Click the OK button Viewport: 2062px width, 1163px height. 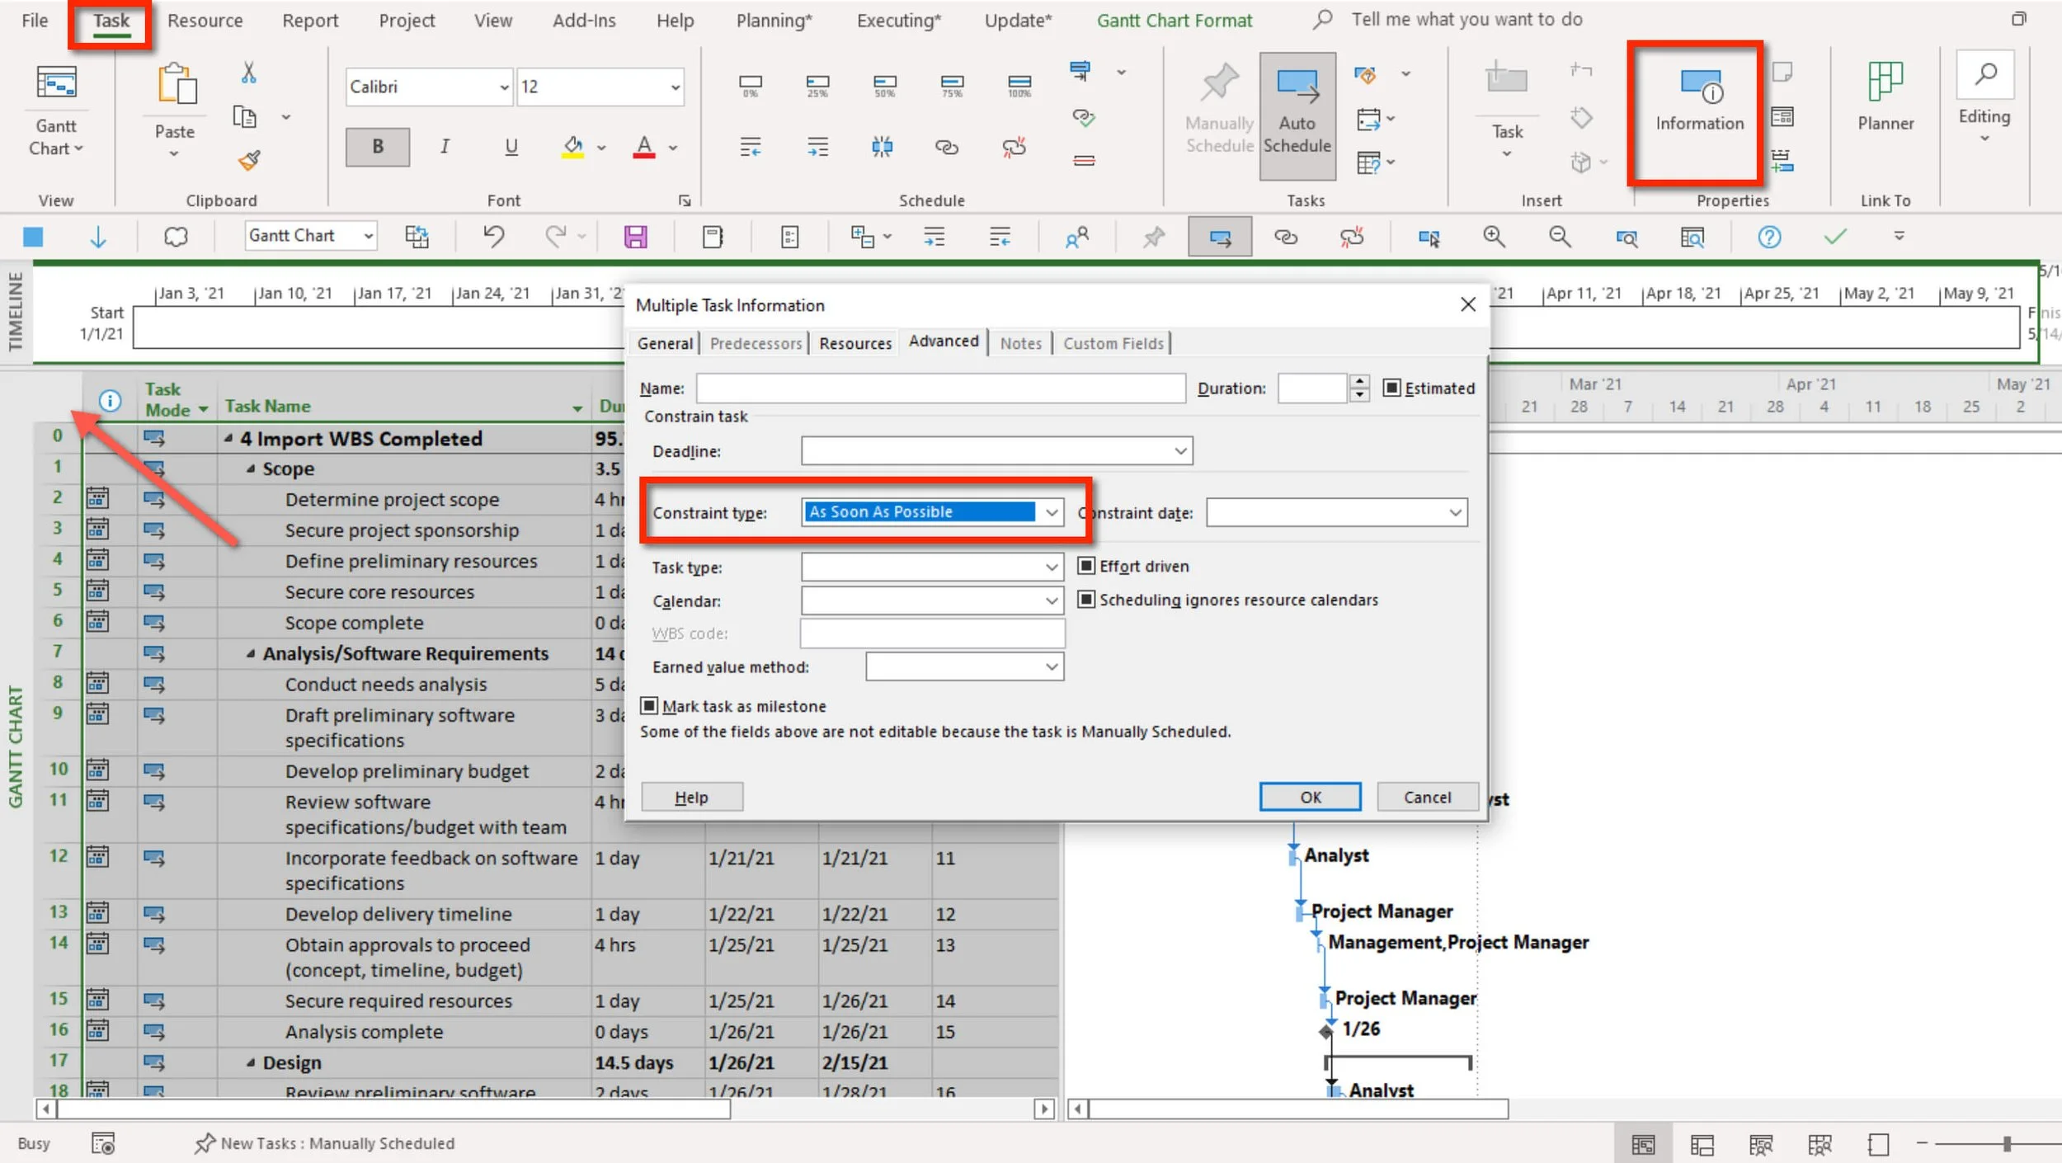(x=1310, y=797)
